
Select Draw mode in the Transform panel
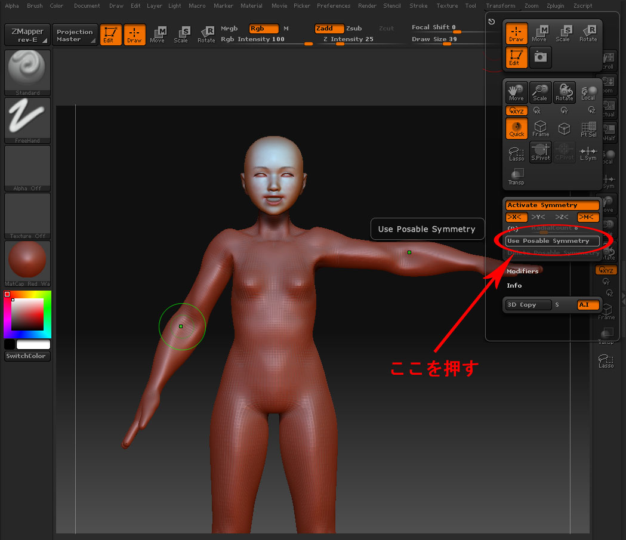[516, 33]
